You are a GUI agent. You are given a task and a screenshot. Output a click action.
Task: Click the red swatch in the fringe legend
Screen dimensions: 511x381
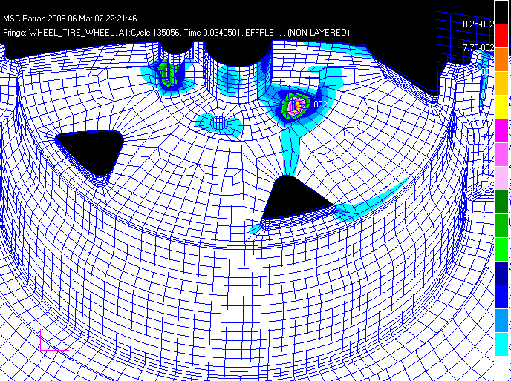pos(502,36)
